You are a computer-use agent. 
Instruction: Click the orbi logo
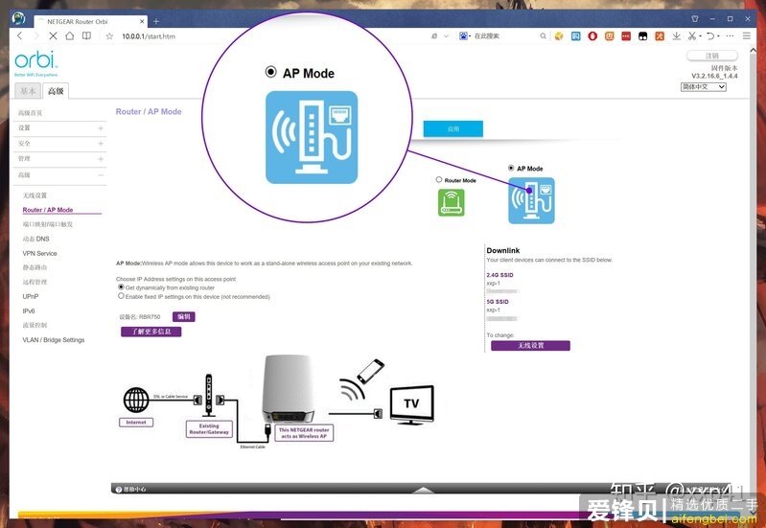(36, 60)
